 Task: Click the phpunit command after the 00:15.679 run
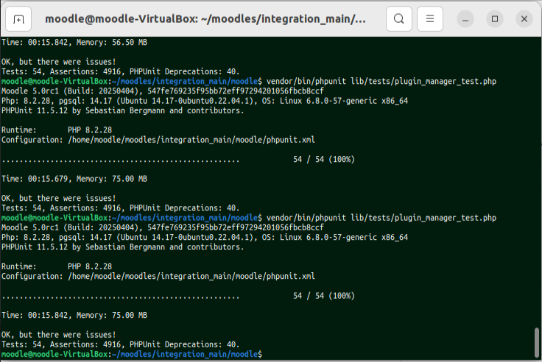381,218
